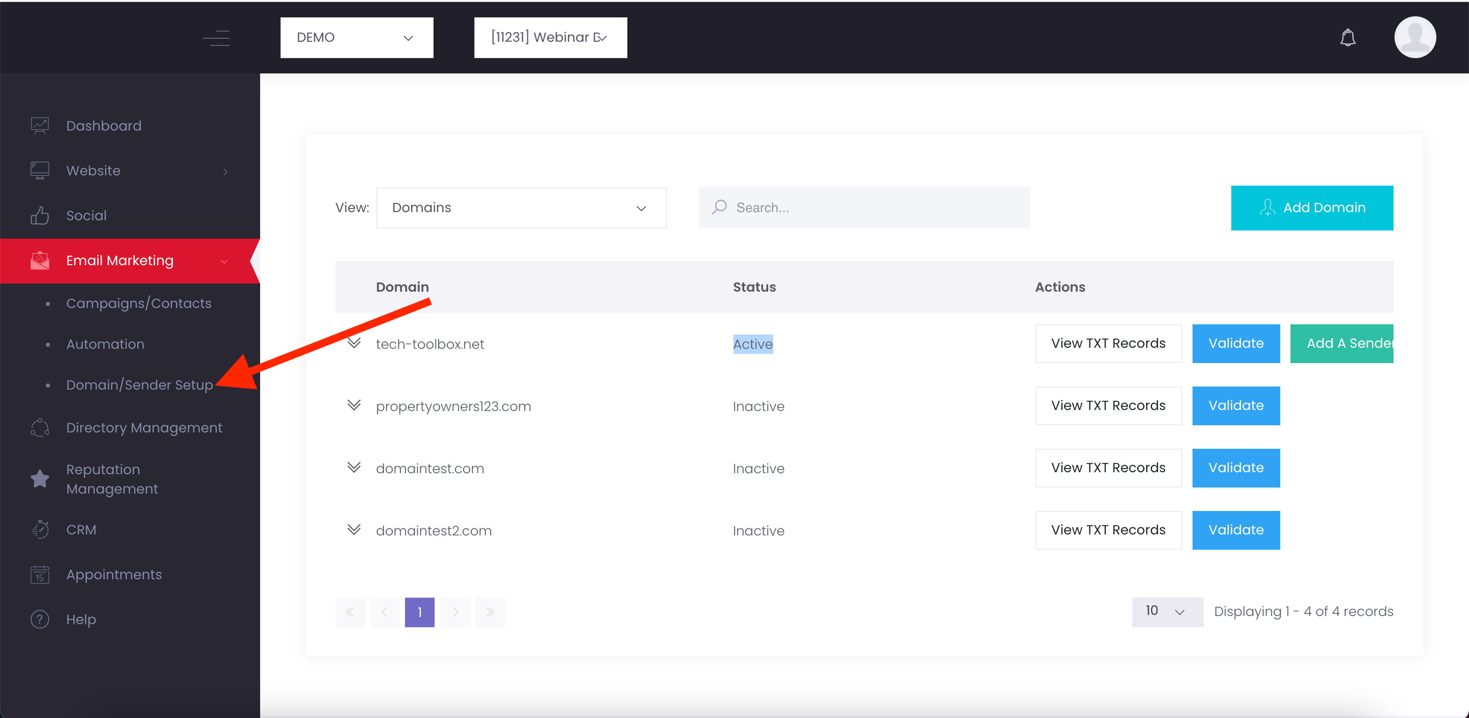The width and height of the screenshot is (1469, 718).
Task: Change the records per page dropdown
Action: coord(1167,612)
